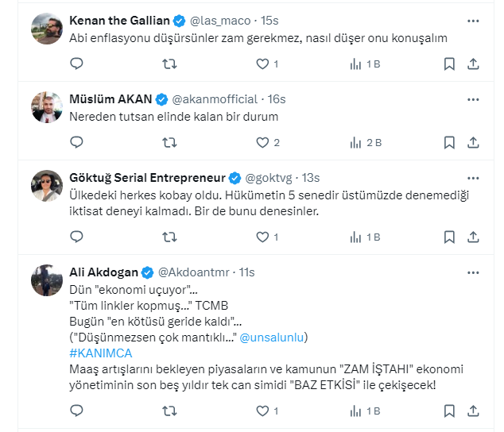Screen dimensions: 504x432
Task: Retweet Müslüm AKAN's tweet
Action: tap(169, 142)
